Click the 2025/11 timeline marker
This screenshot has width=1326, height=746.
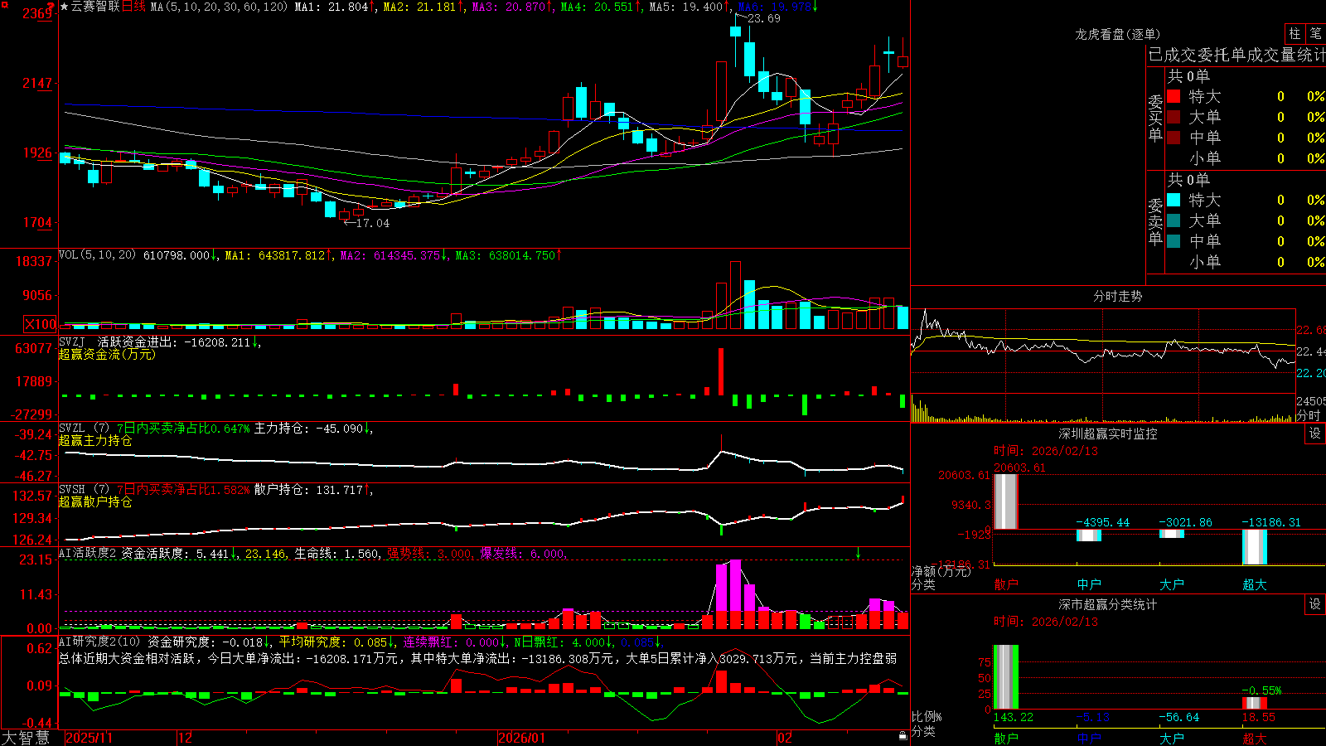(89, 738)
